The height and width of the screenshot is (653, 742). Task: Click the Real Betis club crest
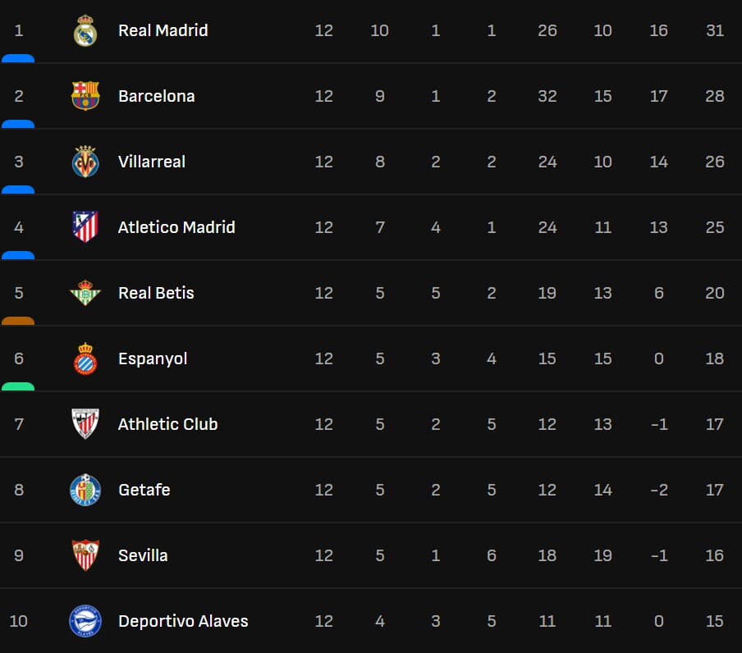pos(85,293)
